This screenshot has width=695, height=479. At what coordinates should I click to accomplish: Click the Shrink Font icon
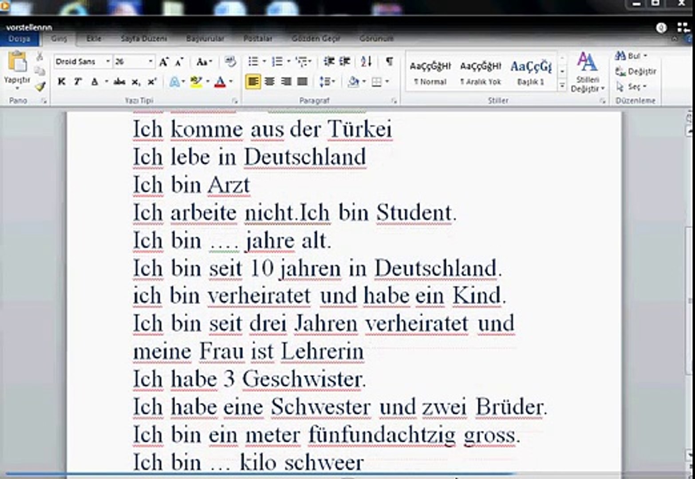coord(179,62)
